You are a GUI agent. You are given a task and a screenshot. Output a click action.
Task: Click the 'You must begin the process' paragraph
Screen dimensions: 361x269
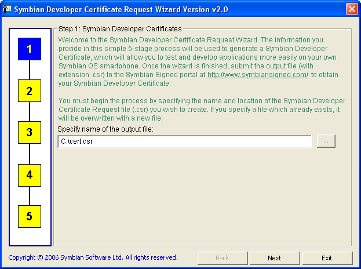pos(202,110)
